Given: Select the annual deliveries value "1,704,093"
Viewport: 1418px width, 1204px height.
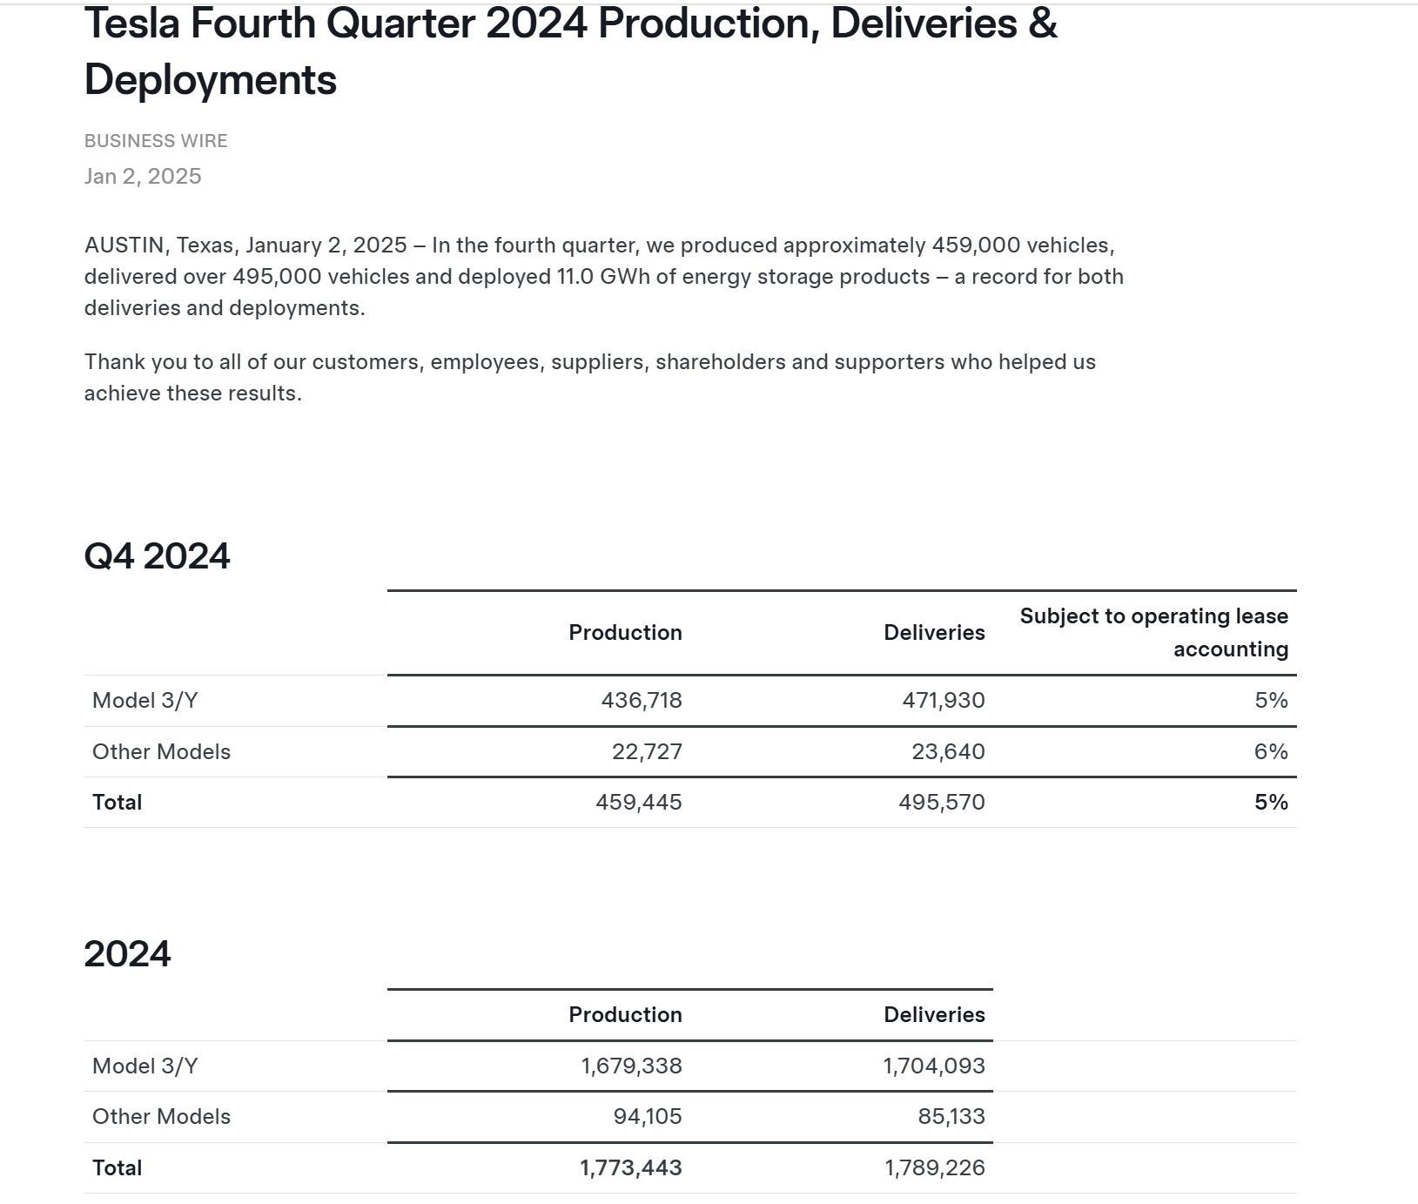Looking at the screenshot, I should point(934,1066).
